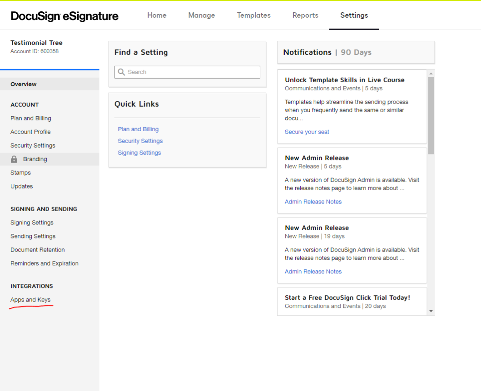Click the Find a Setting search field

(187, 72)
